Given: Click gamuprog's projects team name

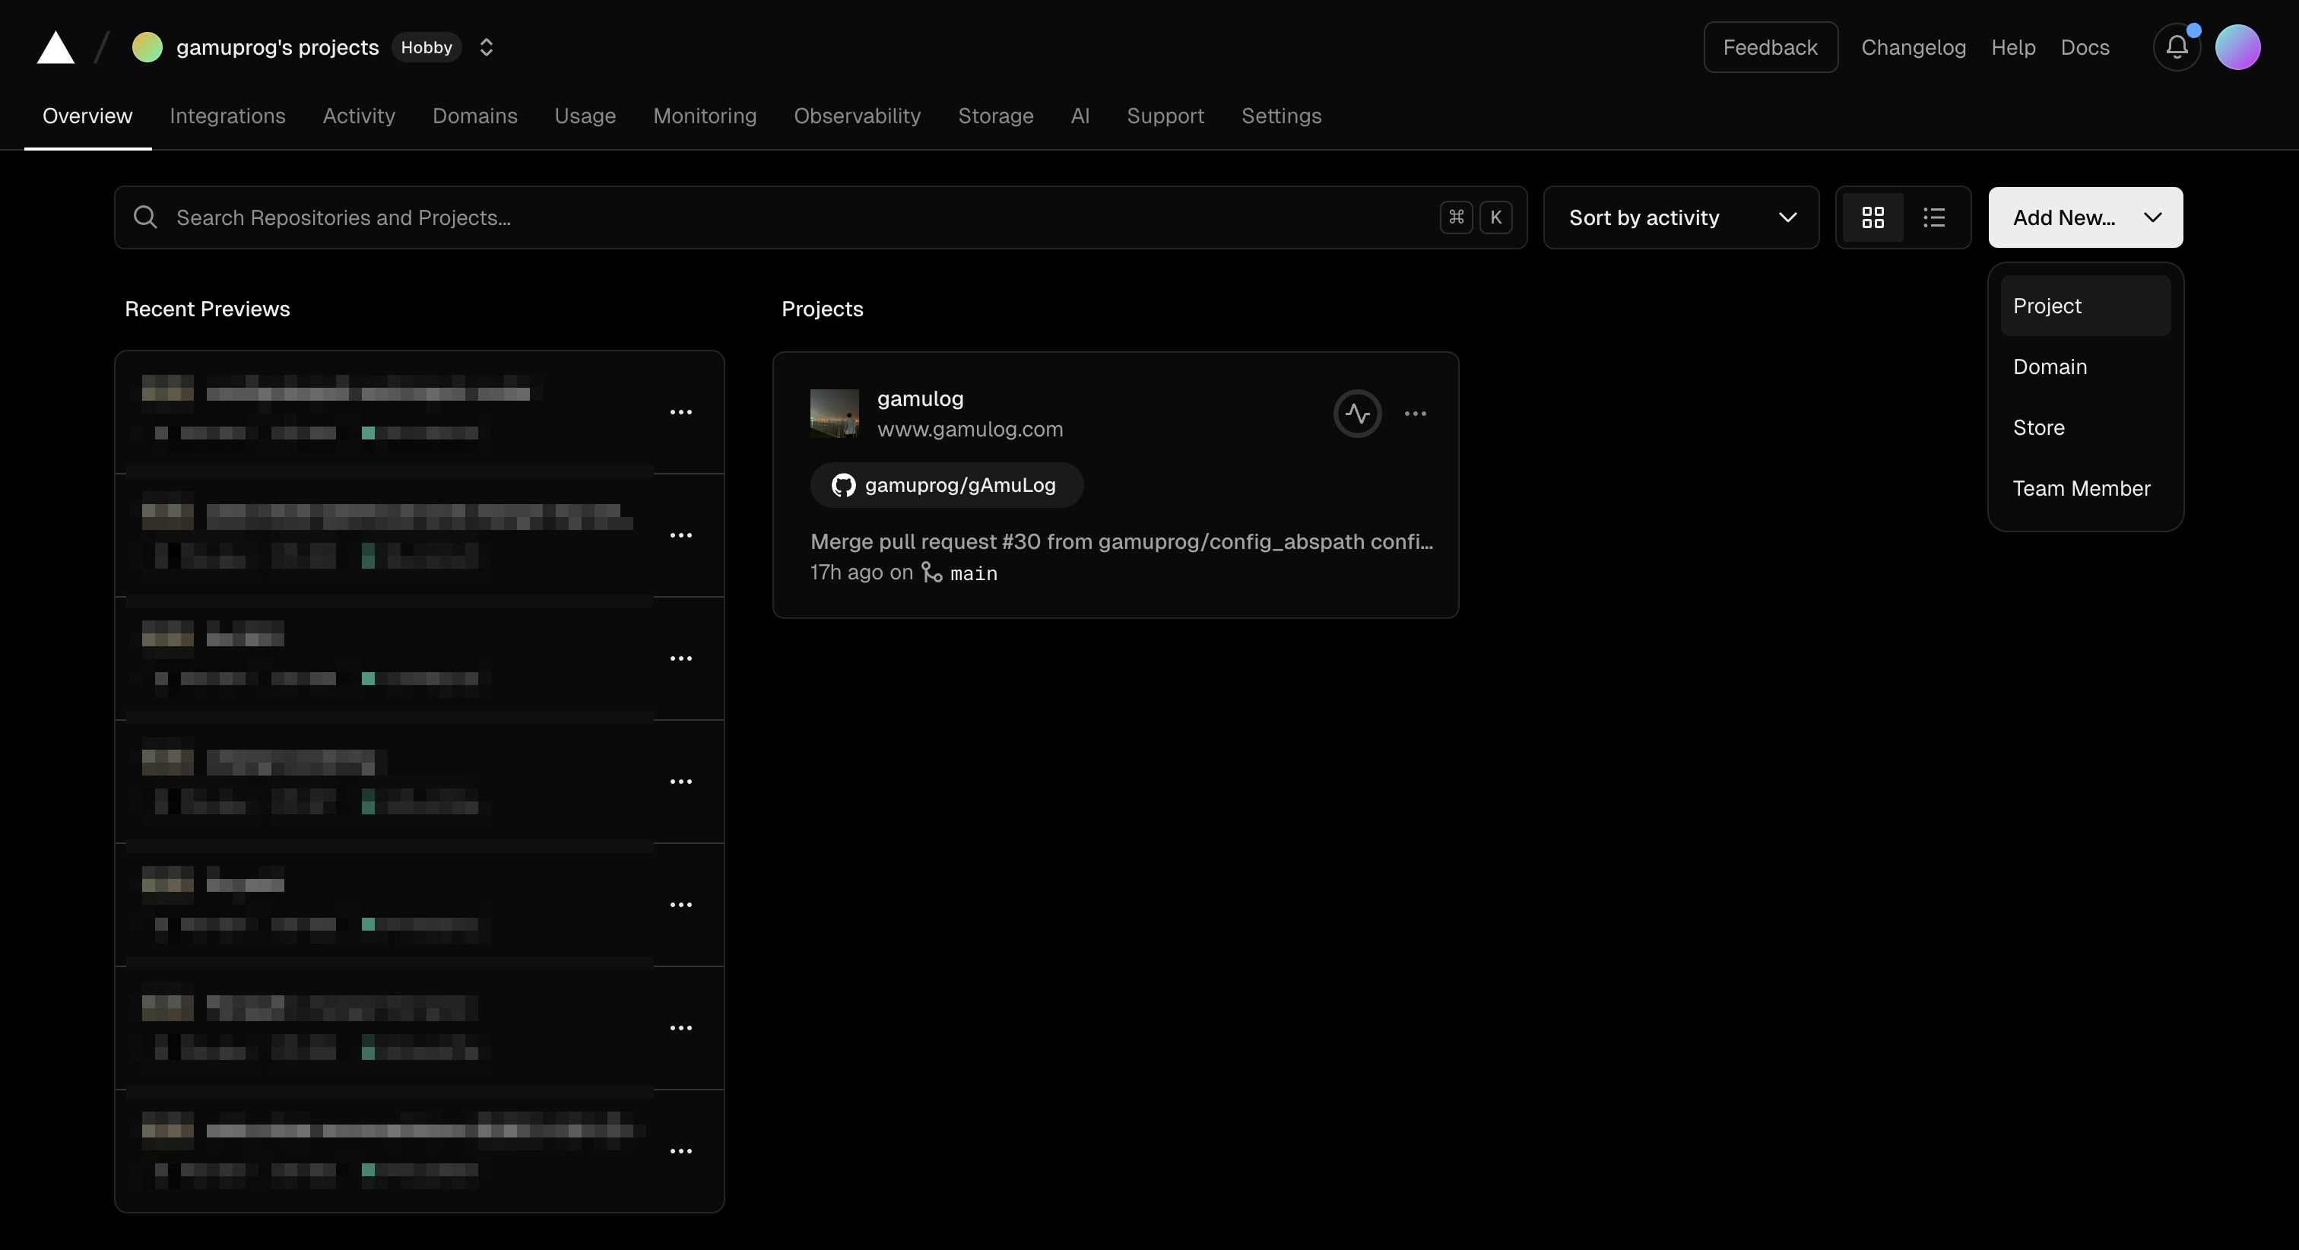Looking at the screenshot, I should click(x=277, y=47).
